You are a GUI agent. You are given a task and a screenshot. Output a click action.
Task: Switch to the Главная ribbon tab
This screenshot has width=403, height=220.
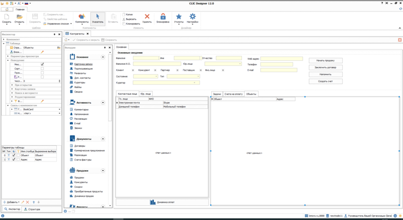click(x=20, y=10)
